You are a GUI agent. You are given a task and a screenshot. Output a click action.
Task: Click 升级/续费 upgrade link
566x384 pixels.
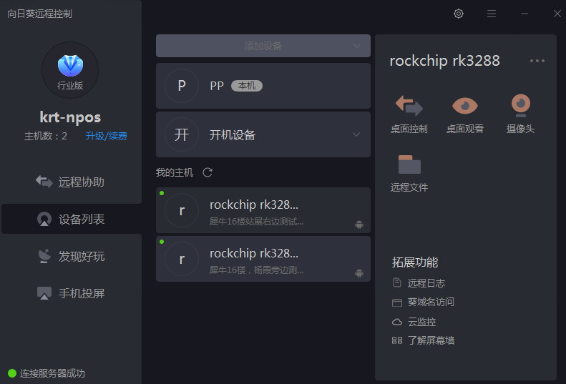(106, 136)
